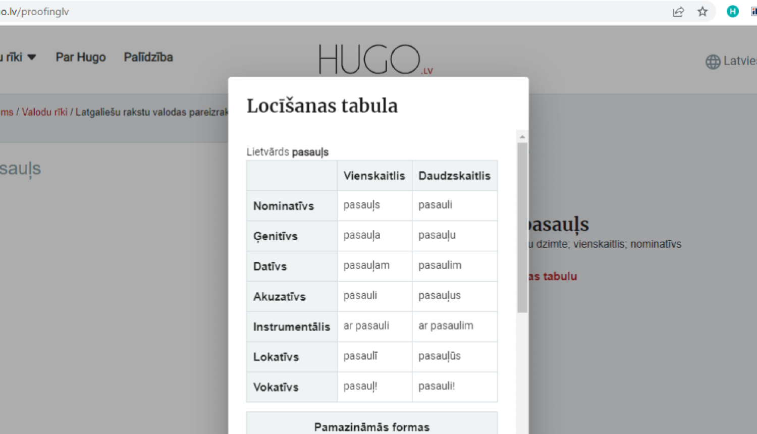This screenshot has width=757, height=434.
Task: Select Par Hugo in the navigation
Action: click(80, 57)
